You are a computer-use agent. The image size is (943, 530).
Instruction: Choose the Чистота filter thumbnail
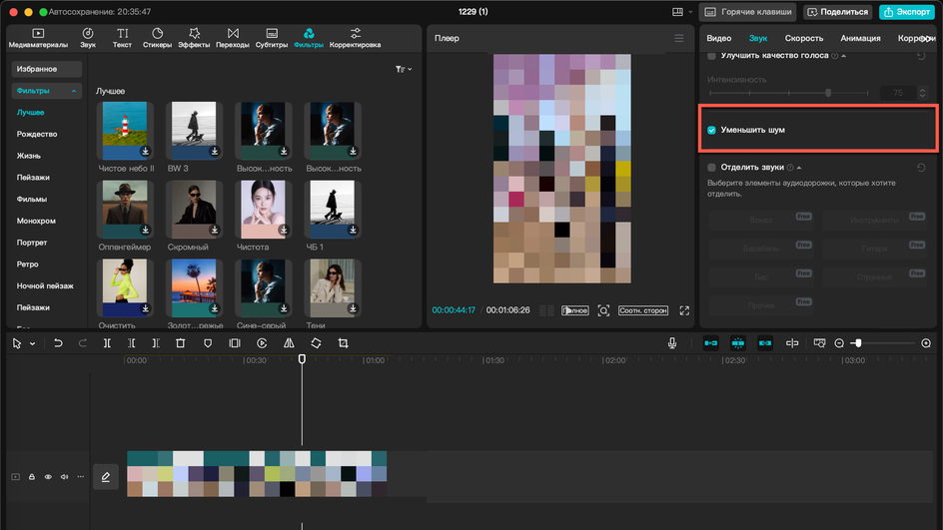(263, 210)
